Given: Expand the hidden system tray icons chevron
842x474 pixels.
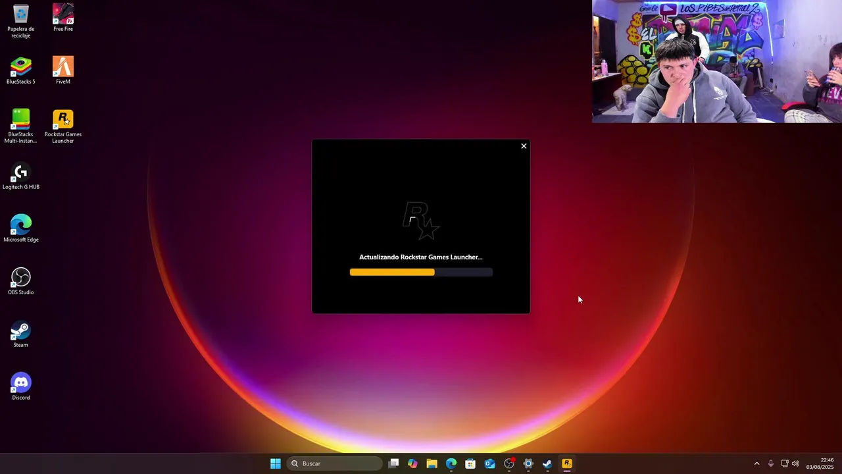Looking at the screenshot, I should [756, 463].
